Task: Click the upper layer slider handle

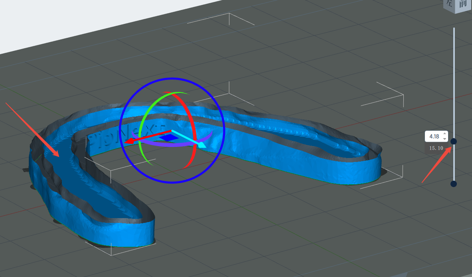Action: pos(454,141)
